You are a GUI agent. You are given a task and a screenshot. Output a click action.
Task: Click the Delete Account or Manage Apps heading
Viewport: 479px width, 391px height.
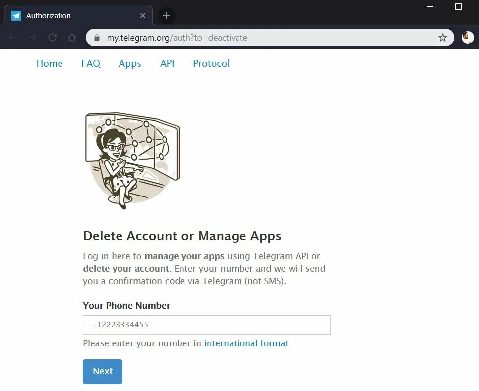pyautogui.click(x=182, y=236)
